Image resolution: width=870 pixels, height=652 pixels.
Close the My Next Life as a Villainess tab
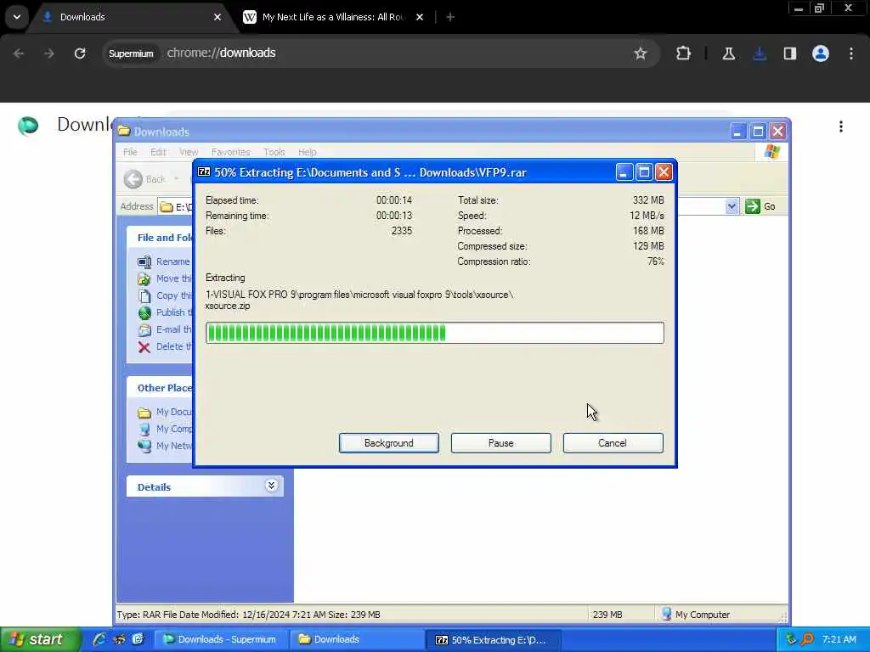click(x=420, y=17)
